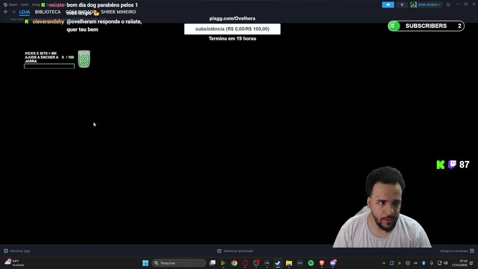Click the shrek mineiro profile avatar
Screen dimensions: 478x269
coord(413,5)
